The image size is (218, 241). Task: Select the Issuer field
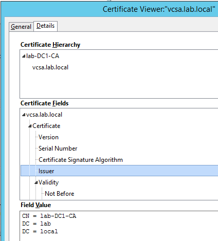pyautogui.click(x=119, y=171)
